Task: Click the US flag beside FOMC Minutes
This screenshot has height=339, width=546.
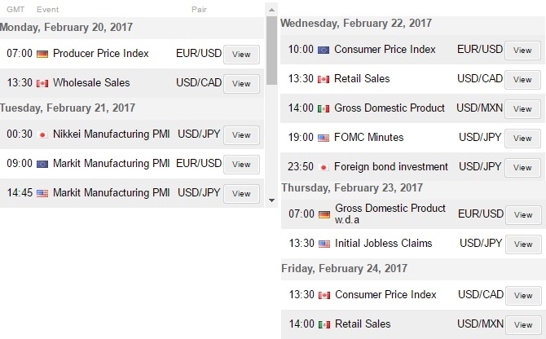Action: tap(324, 138)
